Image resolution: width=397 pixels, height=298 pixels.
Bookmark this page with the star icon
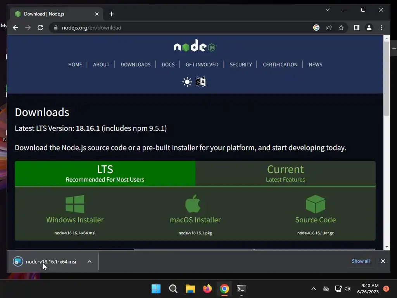point(341,28)
